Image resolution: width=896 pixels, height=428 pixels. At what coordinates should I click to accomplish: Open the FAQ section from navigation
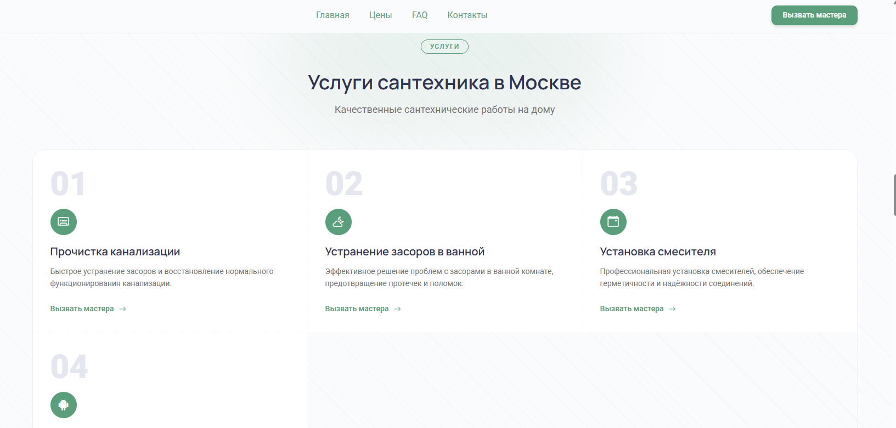(x=420, y=15)
